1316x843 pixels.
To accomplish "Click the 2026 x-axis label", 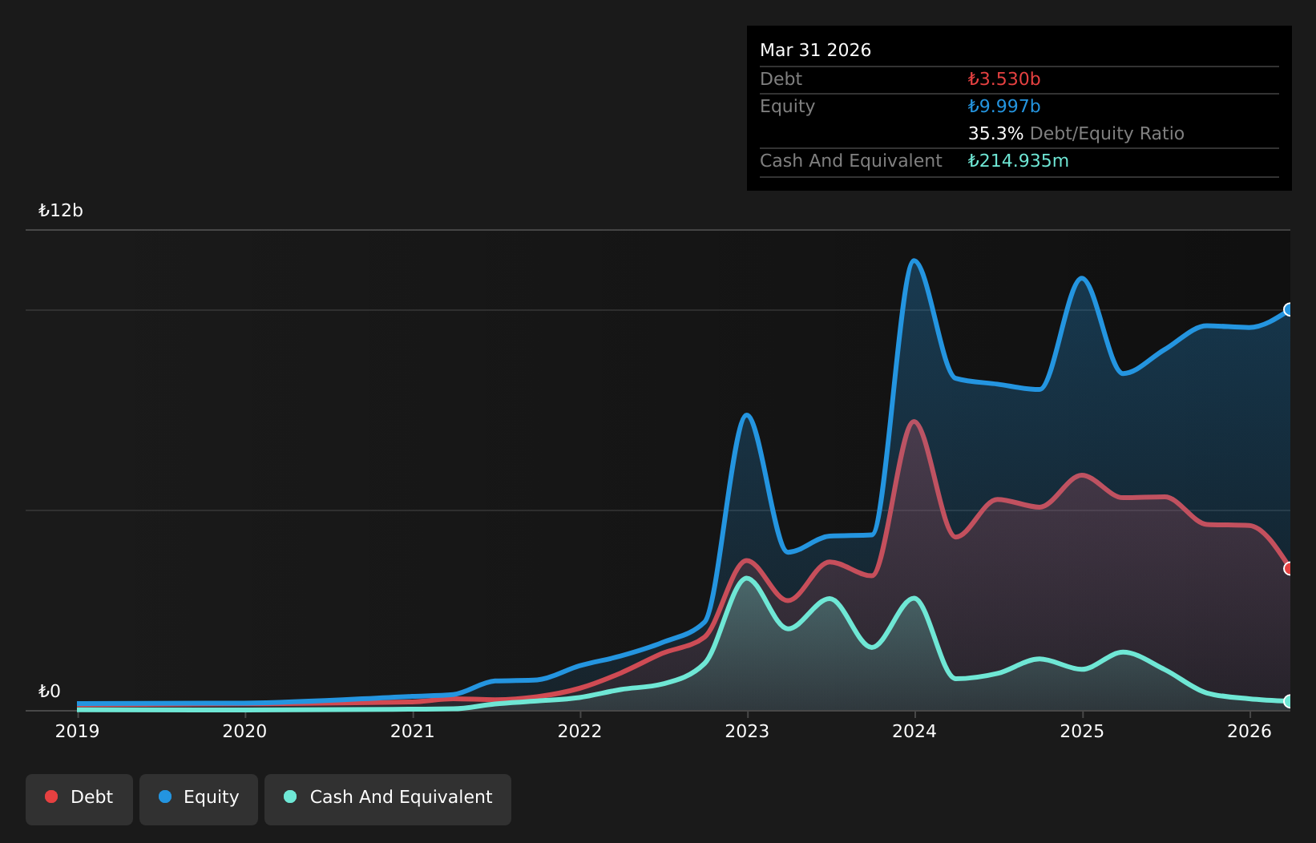I will pyautogui.click(x=1249, y=731).
